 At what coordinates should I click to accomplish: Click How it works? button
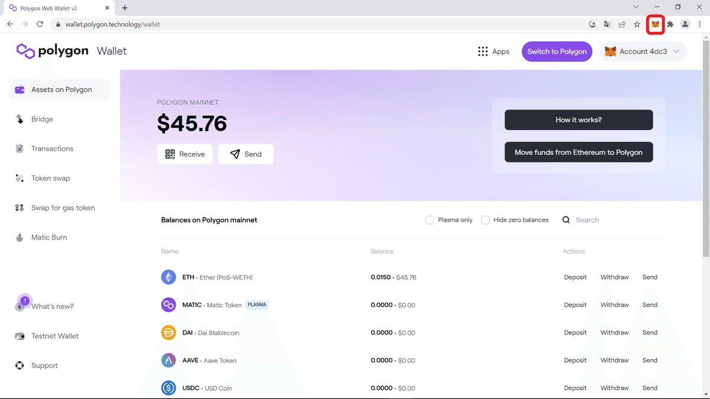pyautogui.click(x=579, y=120)
